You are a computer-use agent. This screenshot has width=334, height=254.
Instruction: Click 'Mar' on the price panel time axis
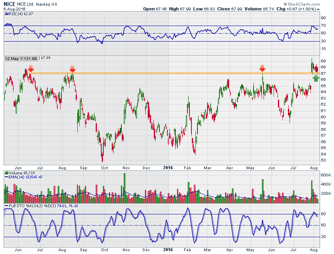[x=207, y=168]
